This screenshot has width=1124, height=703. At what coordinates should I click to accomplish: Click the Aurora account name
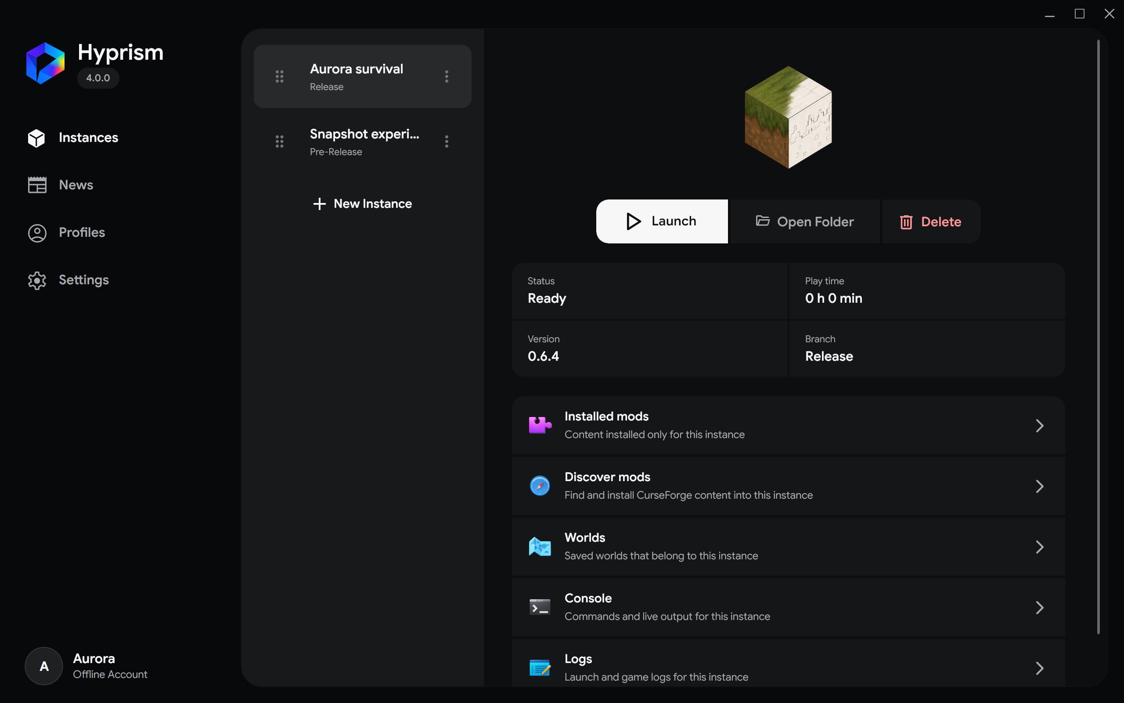pyautogui.click(x=94, y=658)
